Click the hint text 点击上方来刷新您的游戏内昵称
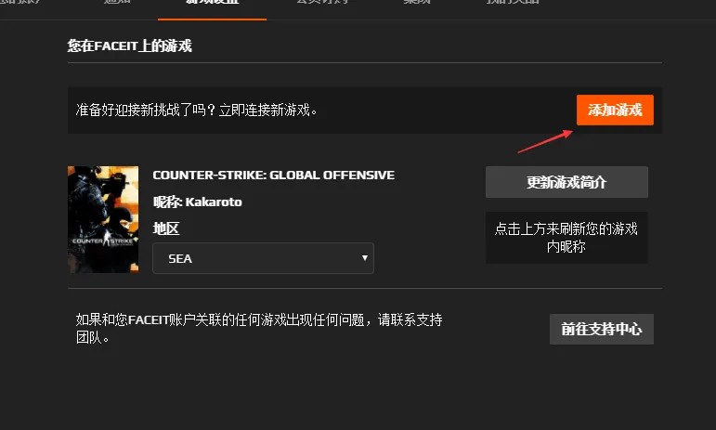The width and height of the screenshot is (716, 430). tap(566, 238)
